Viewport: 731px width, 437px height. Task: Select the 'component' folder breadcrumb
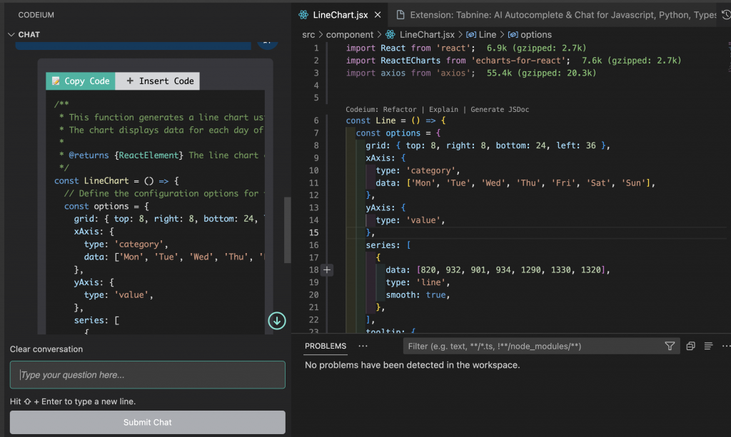pos(350,34)
